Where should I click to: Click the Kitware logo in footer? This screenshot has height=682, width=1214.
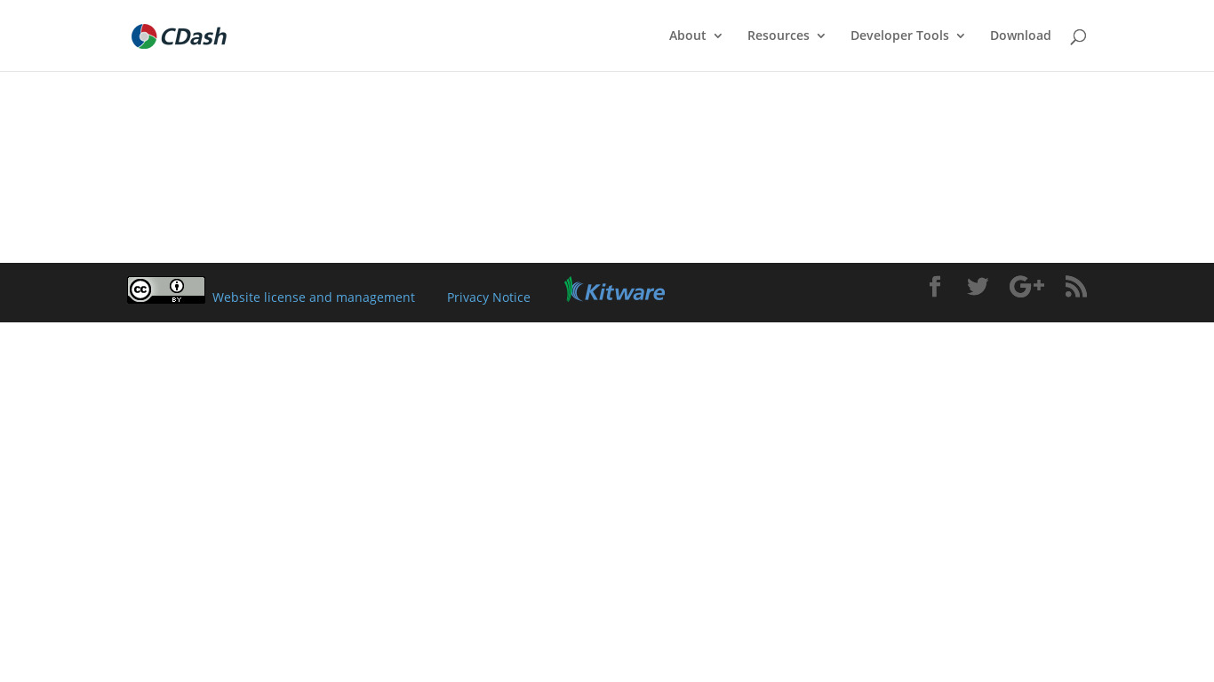(615, 289)
